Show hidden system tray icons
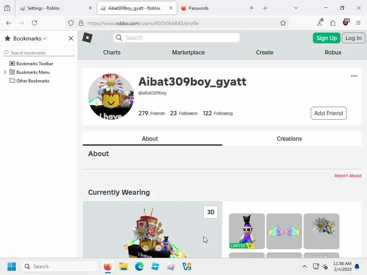The width and height of the screenshot is (367, 275). tap(305, 266)
